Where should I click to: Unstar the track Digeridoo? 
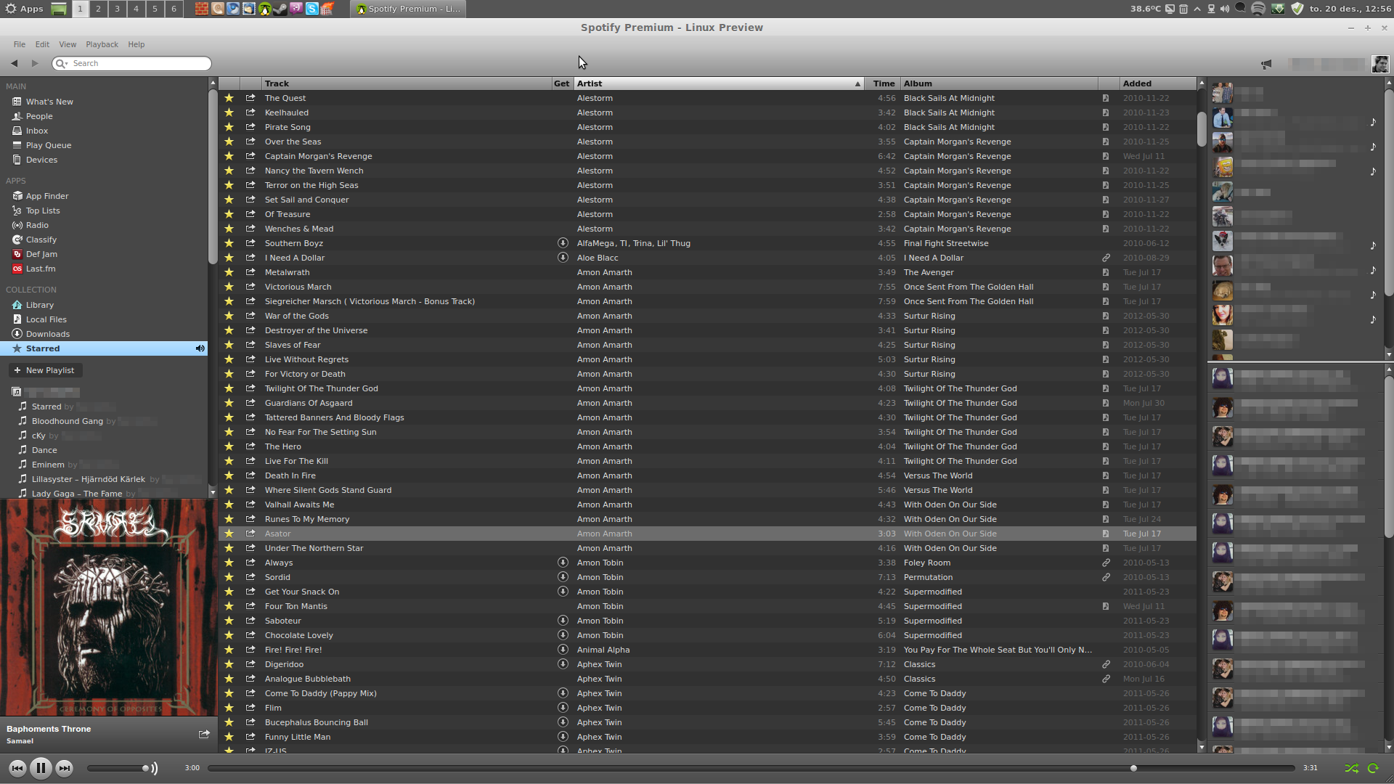[229, 663]
